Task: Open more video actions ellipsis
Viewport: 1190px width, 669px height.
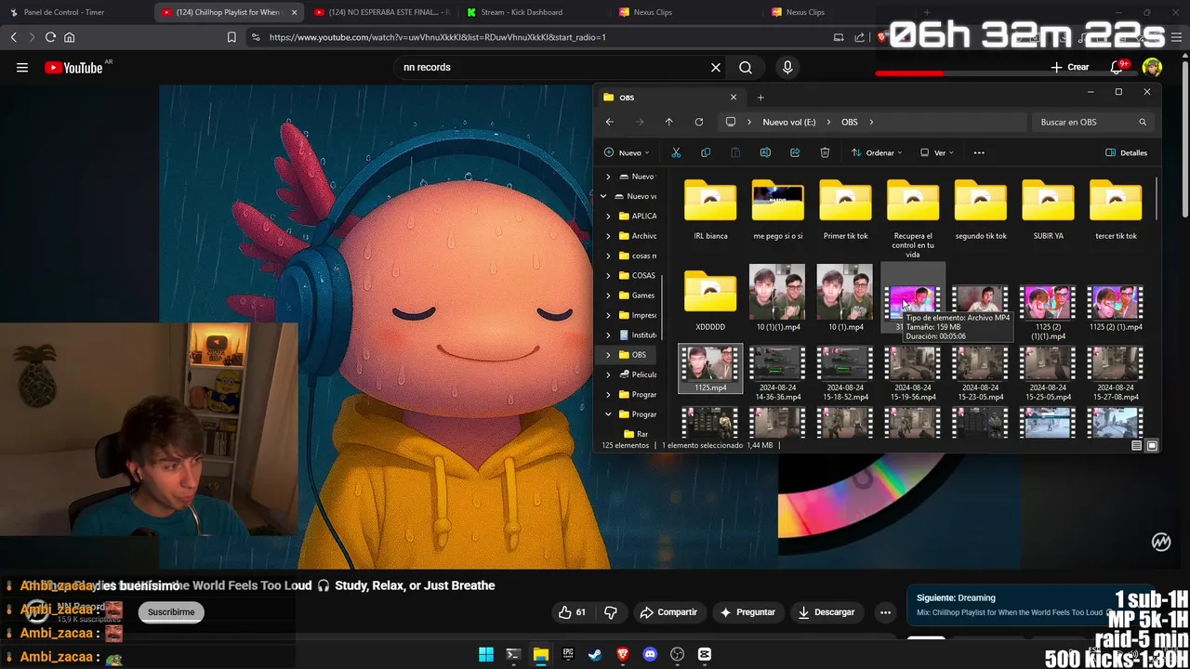Action: [886, 612]
